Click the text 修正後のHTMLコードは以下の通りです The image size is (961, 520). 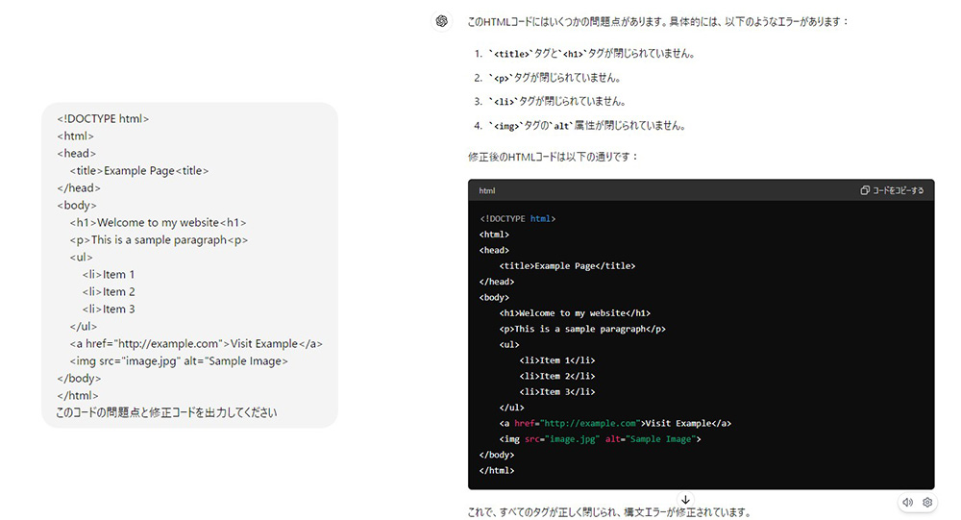pyautogui.click(x=553, y=157)
